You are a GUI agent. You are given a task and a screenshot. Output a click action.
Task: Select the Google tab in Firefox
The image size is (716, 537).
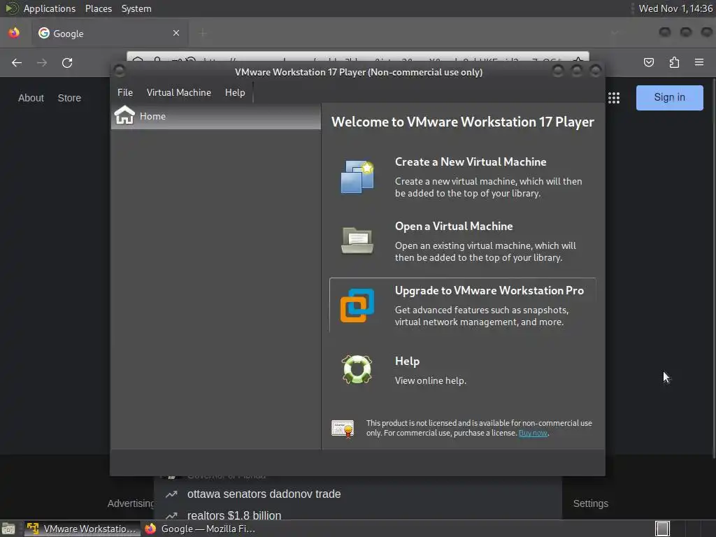(110, 33)
